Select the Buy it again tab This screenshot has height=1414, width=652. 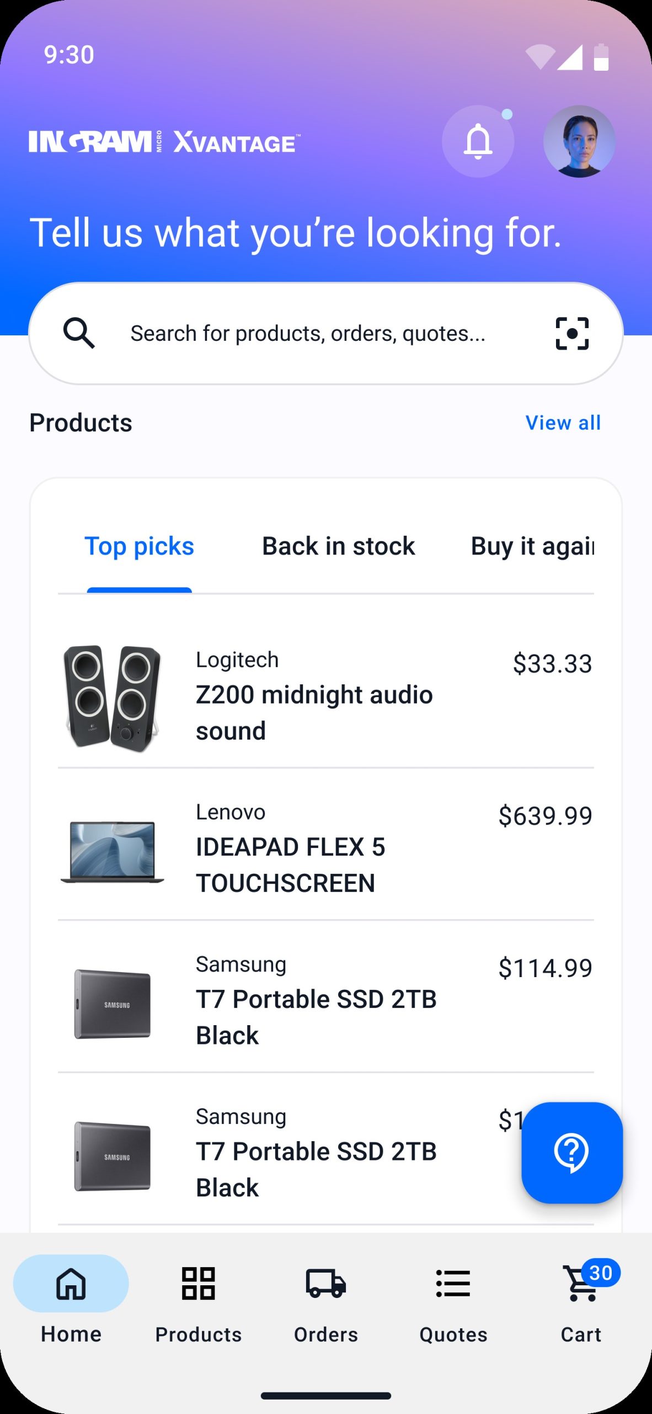532,547
